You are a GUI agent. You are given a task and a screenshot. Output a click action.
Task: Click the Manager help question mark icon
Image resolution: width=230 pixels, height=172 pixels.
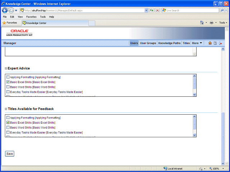(x=215, y=43)
